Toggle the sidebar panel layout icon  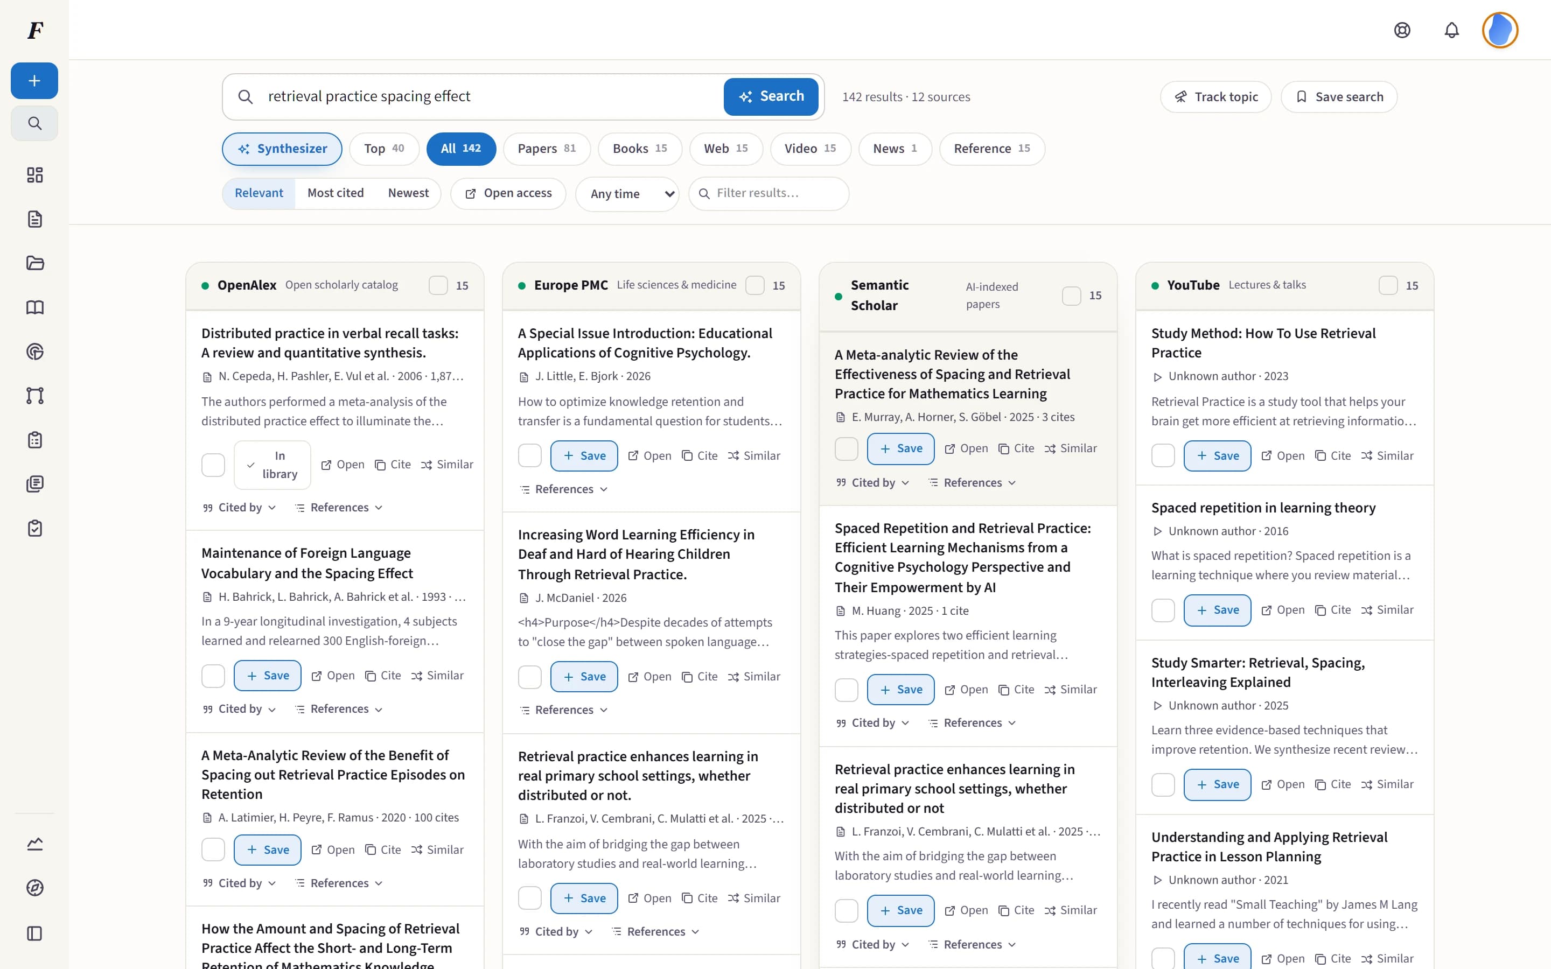[34, 933]
